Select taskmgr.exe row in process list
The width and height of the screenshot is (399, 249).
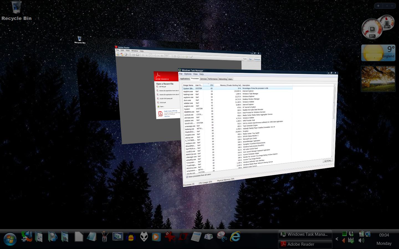[x=238, y=94]
